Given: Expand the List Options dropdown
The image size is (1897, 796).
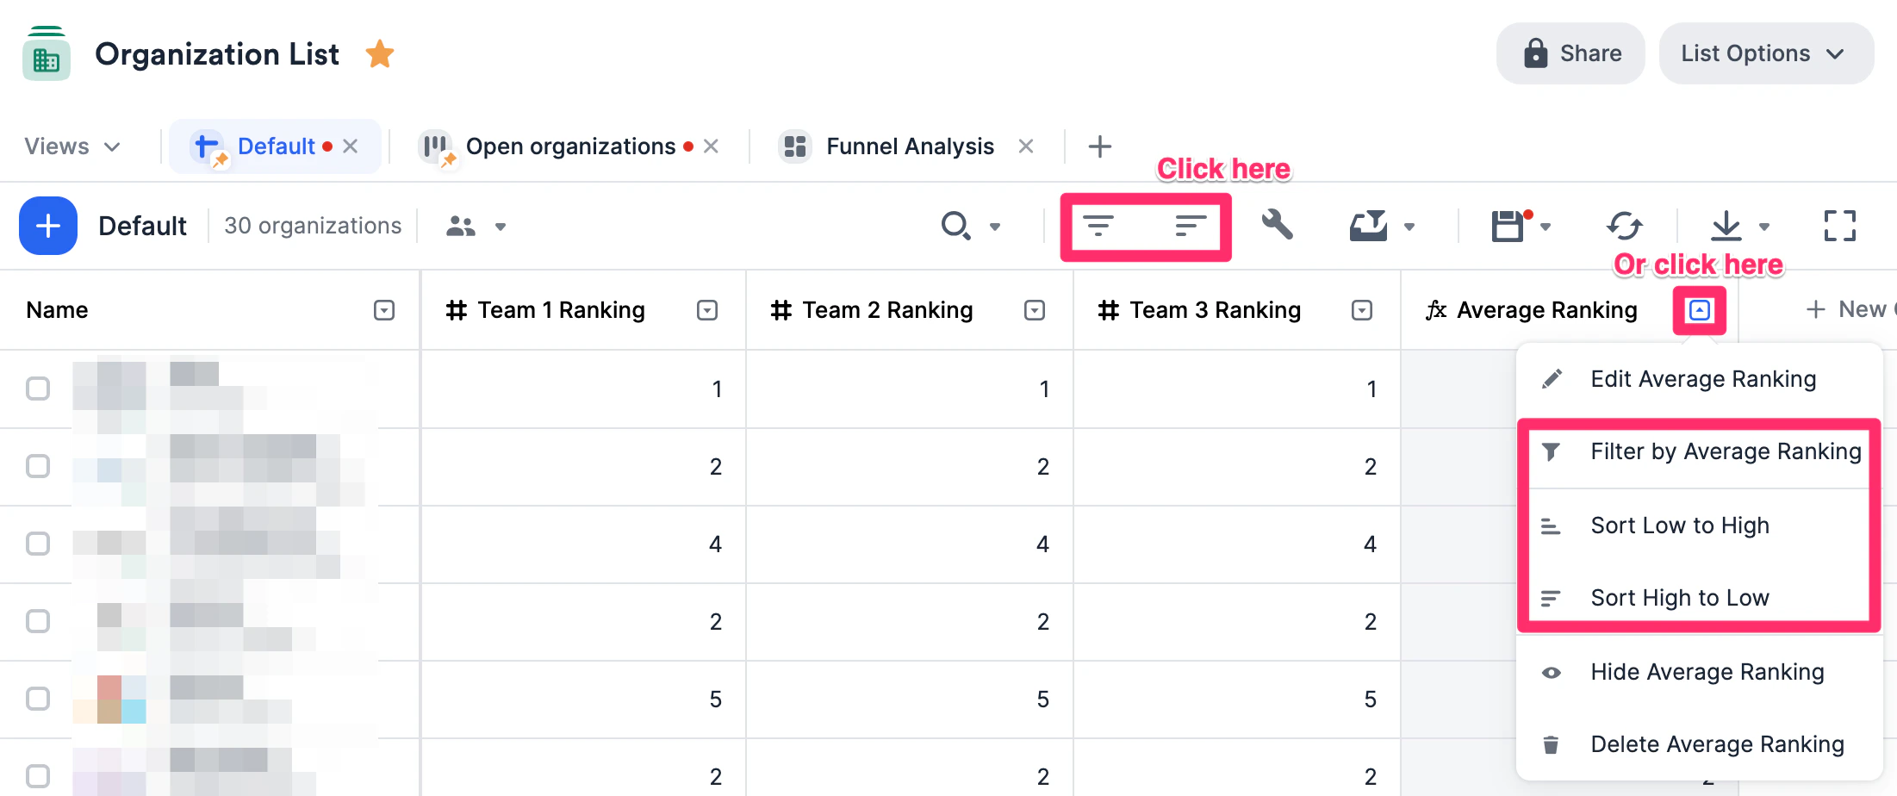Looking at the screenshot, I should pyautogui.click(x=1766, y=53).
